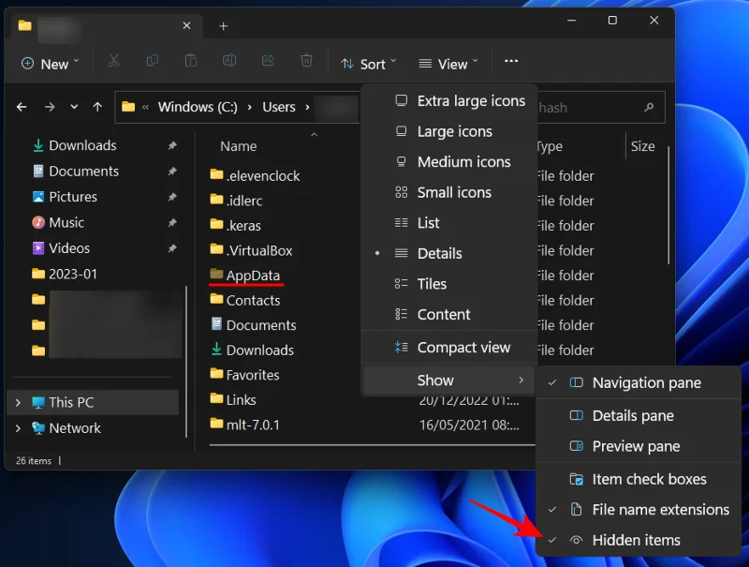Select the AppData folder

click(245, 276)
